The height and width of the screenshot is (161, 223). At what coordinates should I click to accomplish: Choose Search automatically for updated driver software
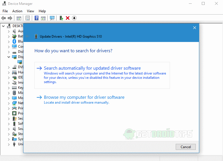click(x=102, y=75)
